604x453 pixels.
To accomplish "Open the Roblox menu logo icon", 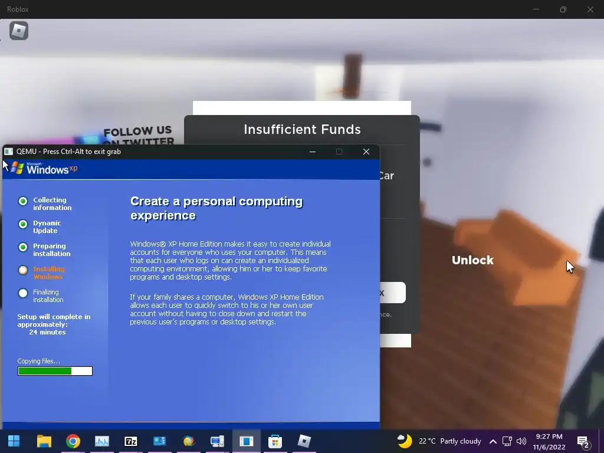I will pyautogui.click(x=19, y=31).
